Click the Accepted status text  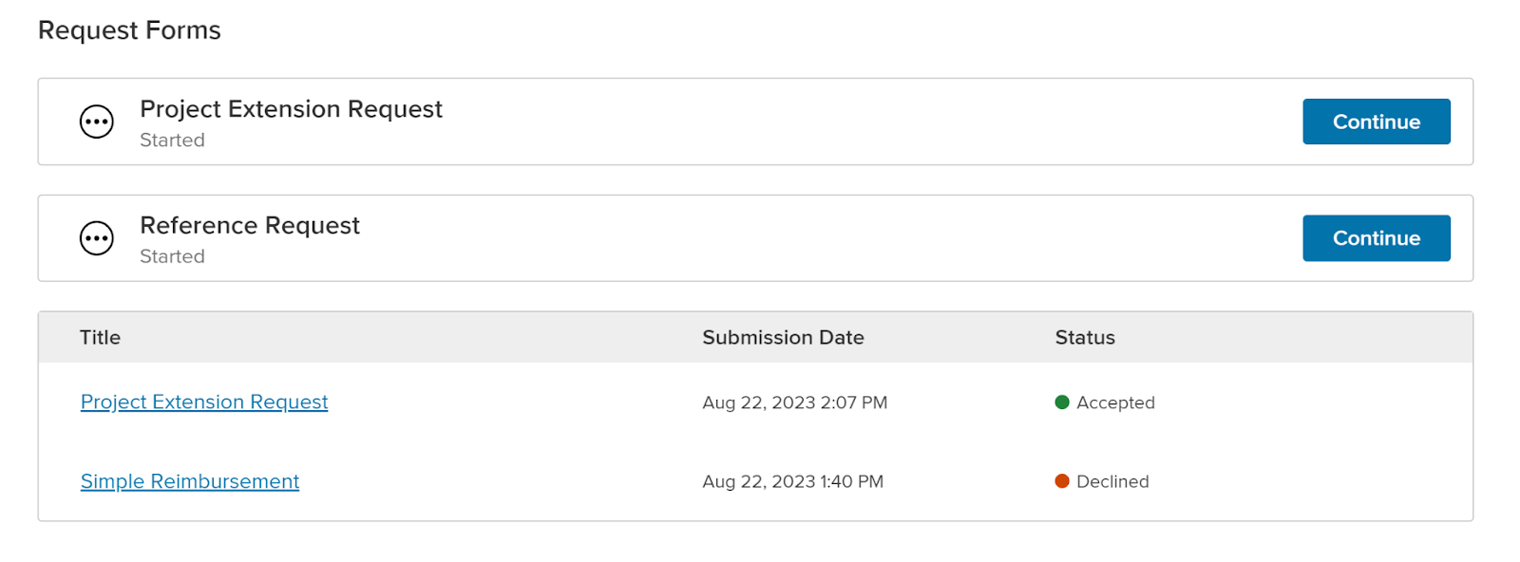coord(1115,403)
